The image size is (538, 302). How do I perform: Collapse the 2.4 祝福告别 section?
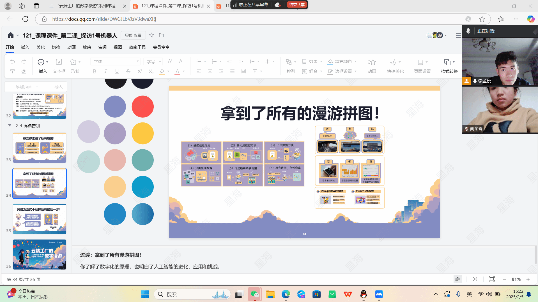click(x=10, y=126)
